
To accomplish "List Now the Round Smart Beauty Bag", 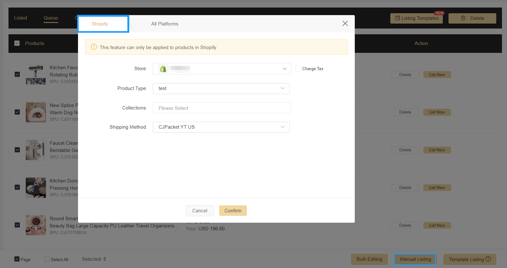I will click(x=437, y=225).
